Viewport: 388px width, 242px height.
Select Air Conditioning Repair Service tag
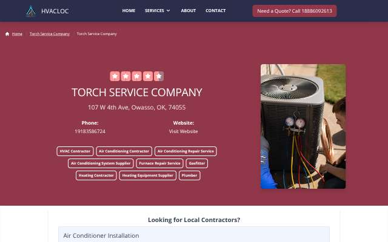pos(186,151)
